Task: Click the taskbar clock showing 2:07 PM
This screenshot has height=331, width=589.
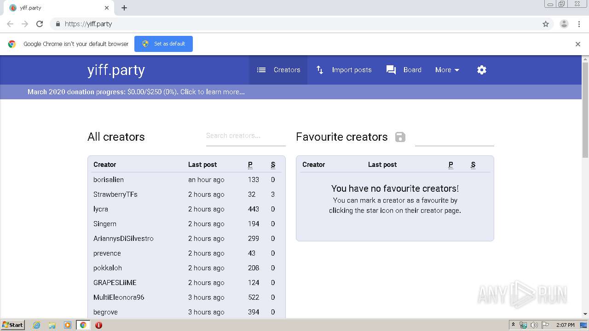Action: pos(565,325)
